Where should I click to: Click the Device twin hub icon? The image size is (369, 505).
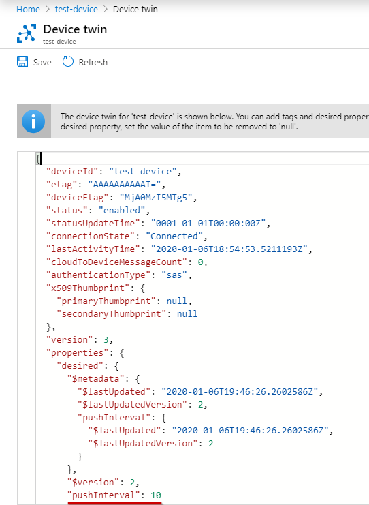(x=27, y=33)
